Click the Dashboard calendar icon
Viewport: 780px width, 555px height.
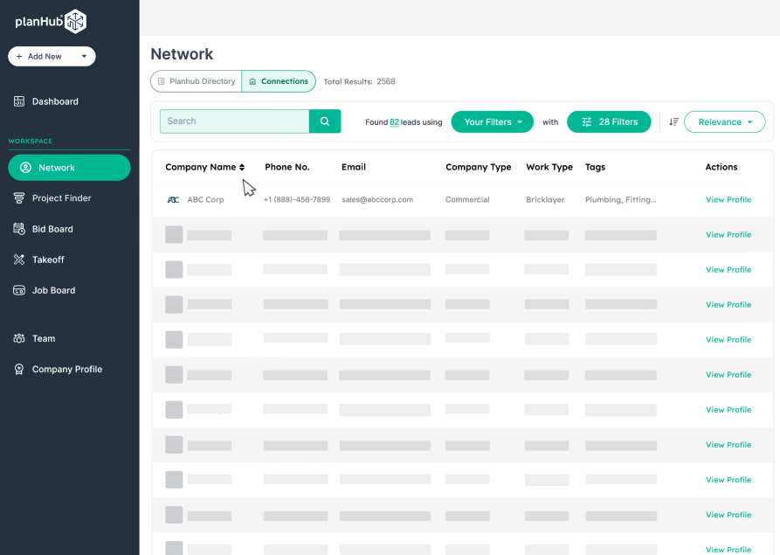(19, 101)
